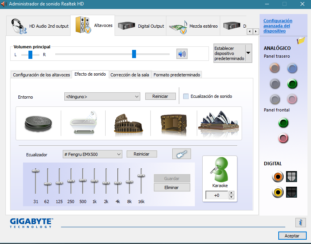Open the Ecualizador preset dropdown
311x244 pixels.
pyautogui.click(x=92, y=154)
